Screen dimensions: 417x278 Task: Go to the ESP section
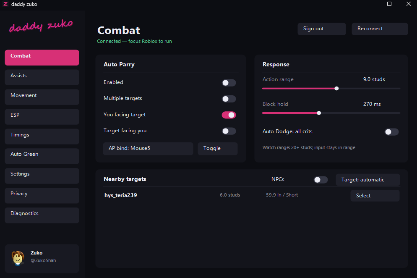coord(42,117)
